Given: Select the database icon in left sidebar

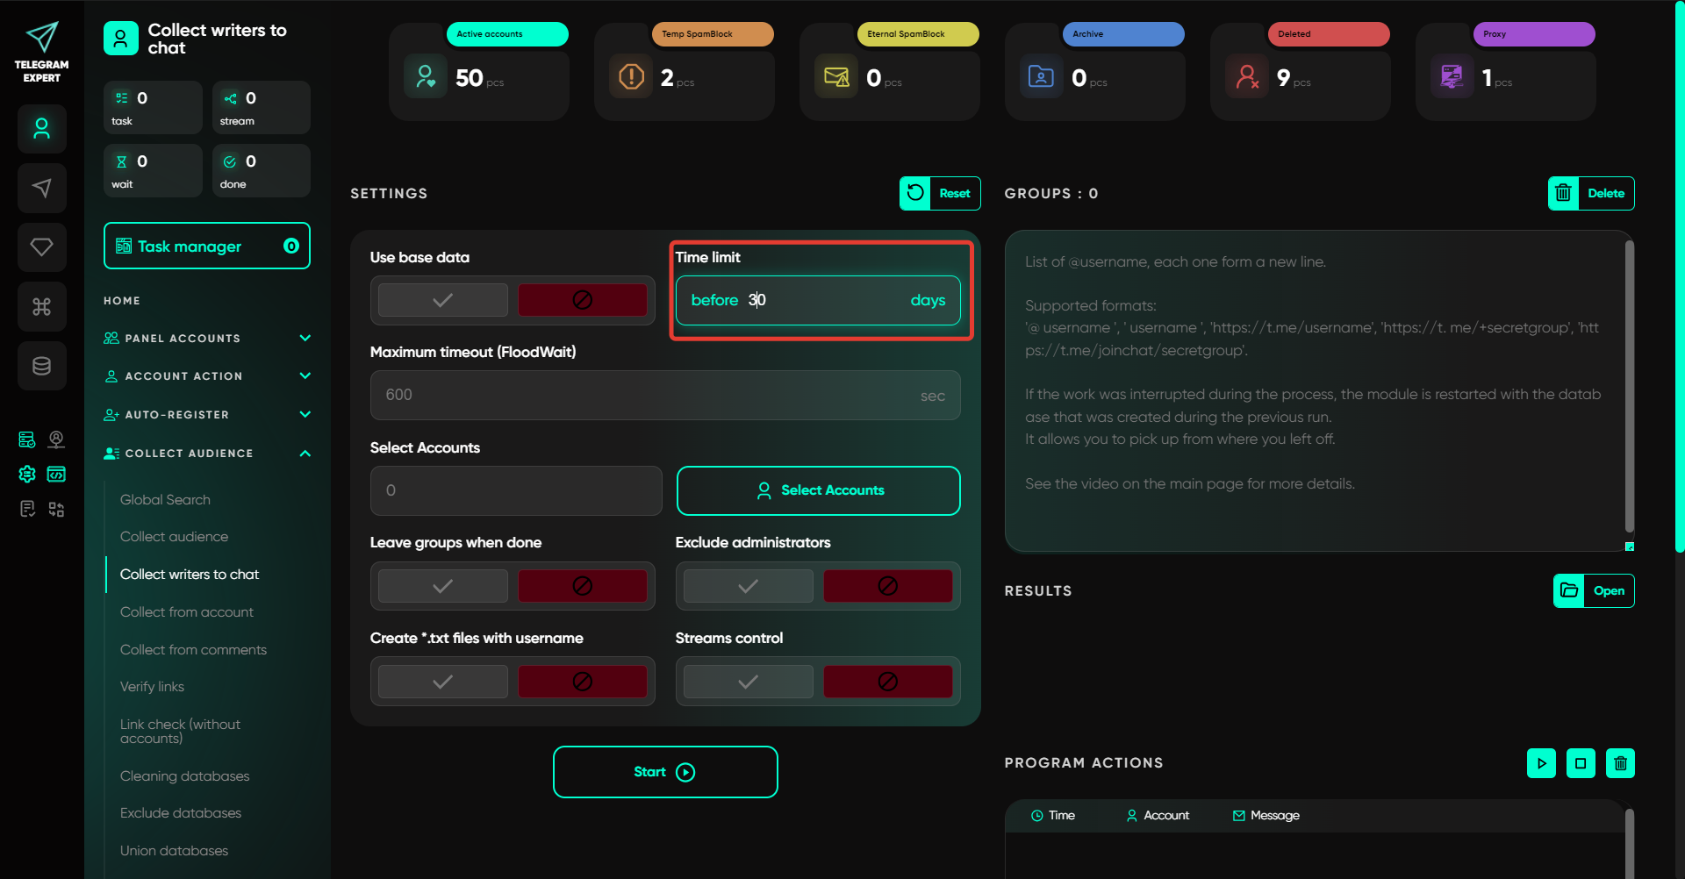Looking at the screenshot, I should pos(41,366).
